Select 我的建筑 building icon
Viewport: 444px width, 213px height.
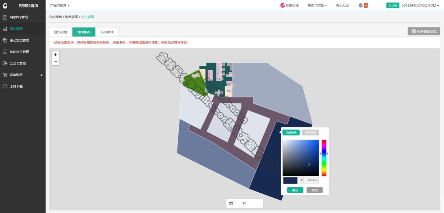tap(5, 29)
